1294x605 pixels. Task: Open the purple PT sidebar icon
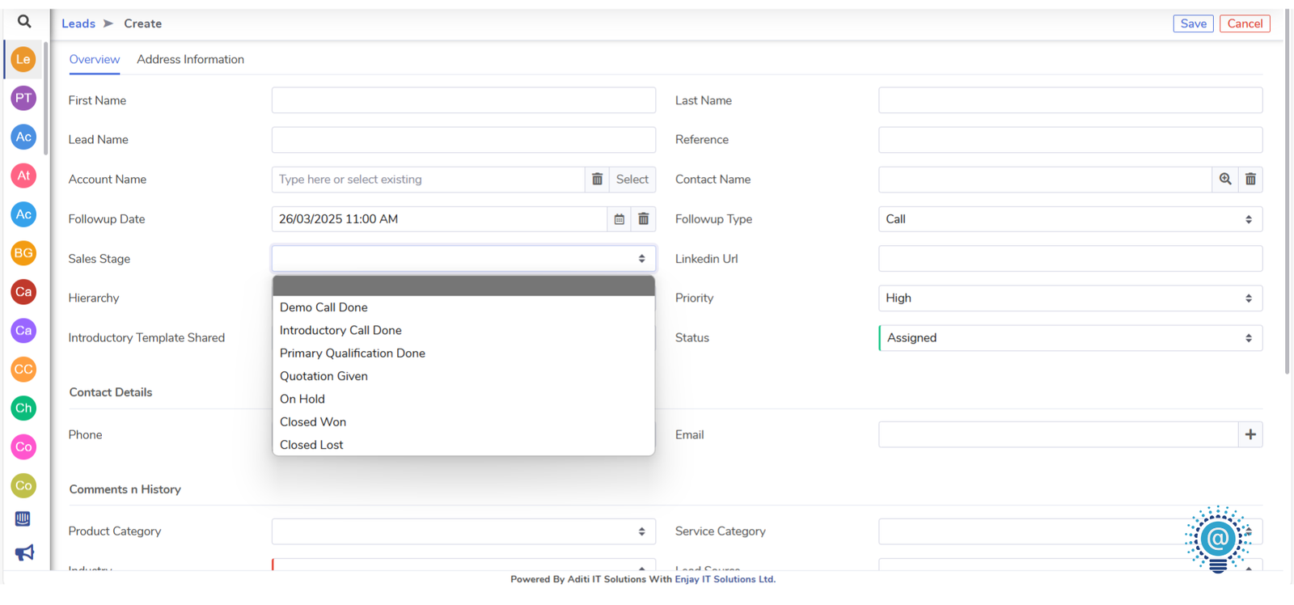click(23, 98)
